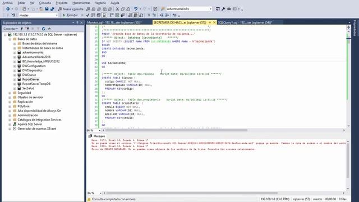Click the Nueva consulta button
The width and height of the screenshot is (359, 202).
coord(71,9)
